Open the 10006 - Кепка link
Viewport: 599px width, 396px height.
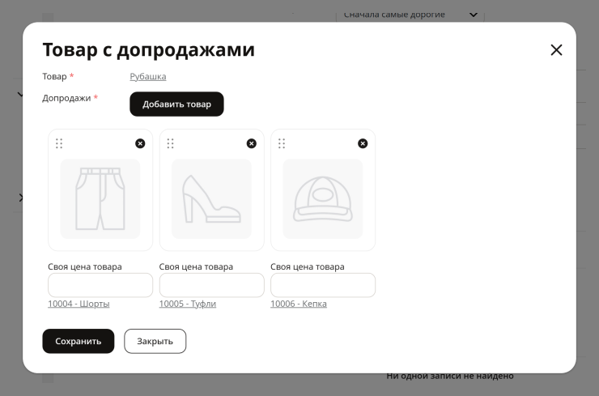pyautogui.click(x=299, y=304)
